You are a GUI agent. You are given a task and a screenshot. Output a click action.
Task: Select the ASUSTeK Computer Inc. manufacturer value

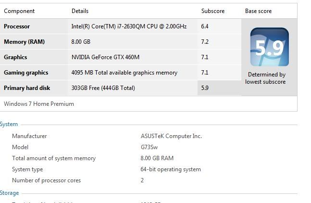click(x=171, y=136)
